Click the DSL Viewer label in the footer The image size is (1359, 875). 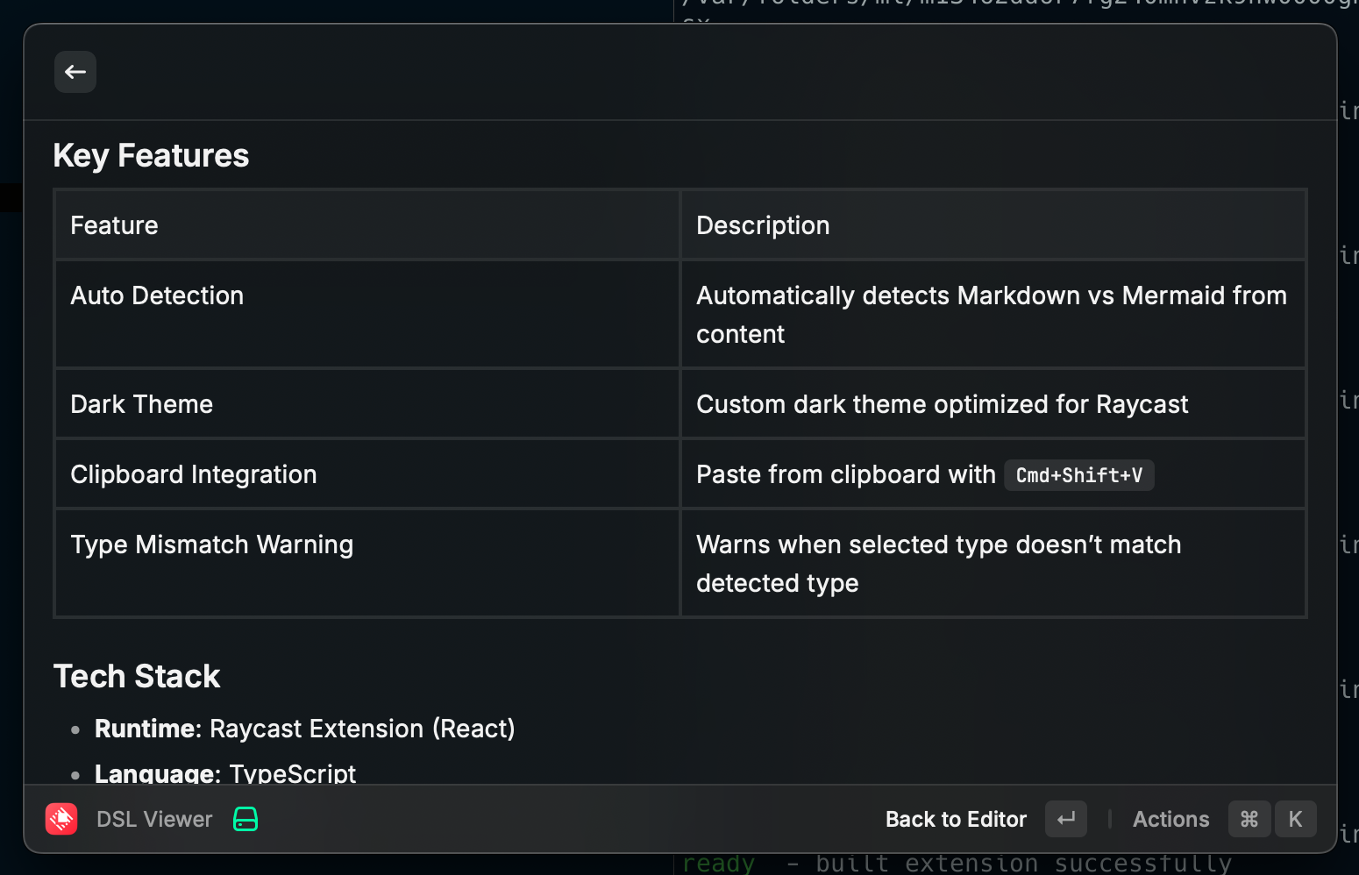[153, 819]
